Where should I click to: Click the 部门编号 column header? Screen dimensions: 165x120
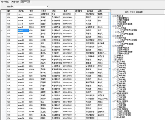pyautogui.click(x=80, y=11)
